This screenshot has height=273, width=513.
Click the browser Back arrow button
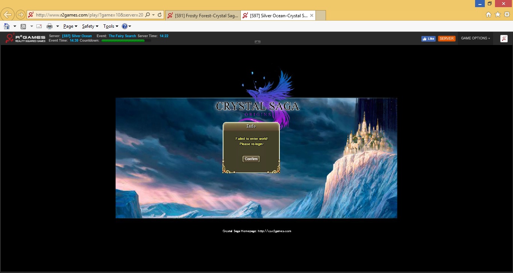tap(8, 15)
